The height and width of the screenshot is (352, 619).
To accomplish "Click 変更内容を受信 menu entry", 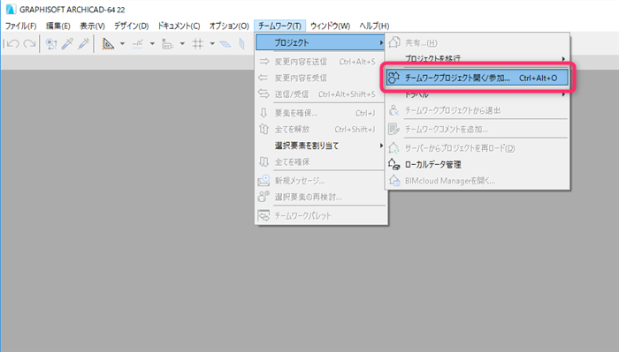I will point(320,78).
